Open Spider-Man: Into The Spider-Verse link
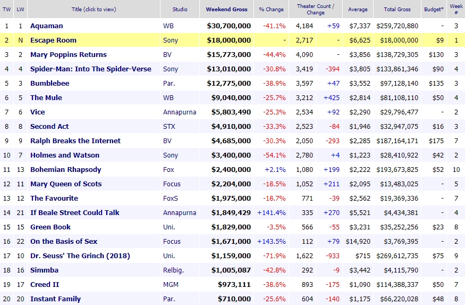This screenshot has height=305, width=465. pyautogui.click(x=91, y=69)
